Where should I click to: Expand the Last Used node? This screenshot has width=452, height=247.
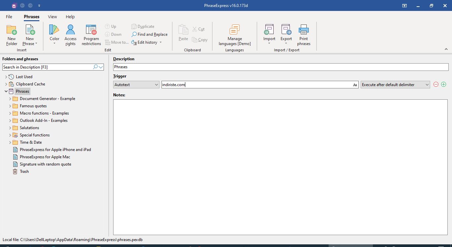tap(6, 77)
